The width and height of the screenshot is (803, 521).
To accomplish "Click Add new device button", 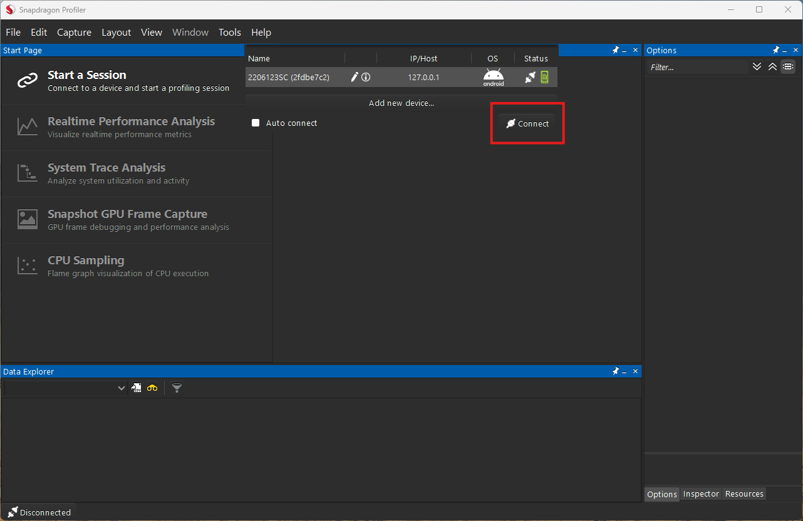I will click(401, 103).
